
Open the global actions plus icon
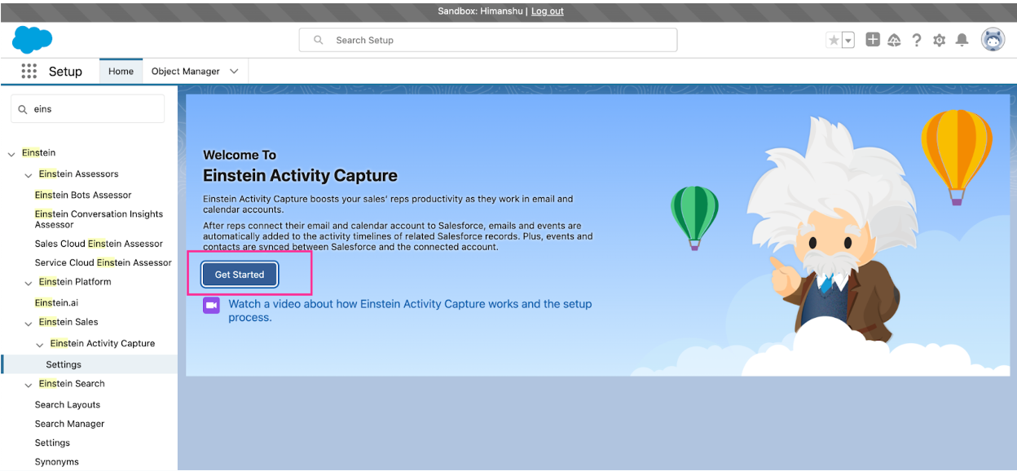pyautogui.click(x=873, y=39)
